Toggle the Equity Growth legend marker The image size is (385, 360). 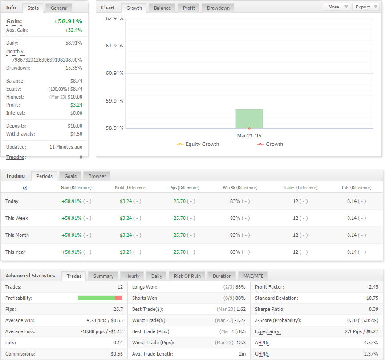click(180, 144)
